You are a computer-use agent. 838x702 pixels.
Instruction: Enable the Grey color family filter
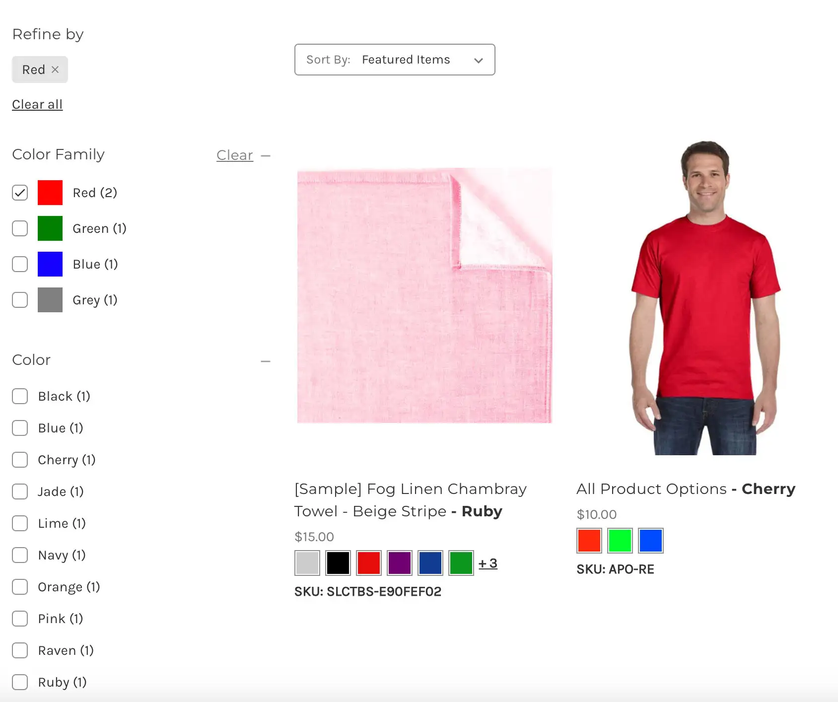coord(20,300)
